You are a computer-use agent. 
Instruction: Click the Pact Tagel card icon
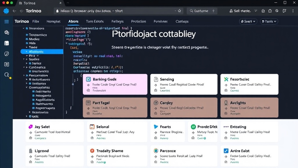88,103
